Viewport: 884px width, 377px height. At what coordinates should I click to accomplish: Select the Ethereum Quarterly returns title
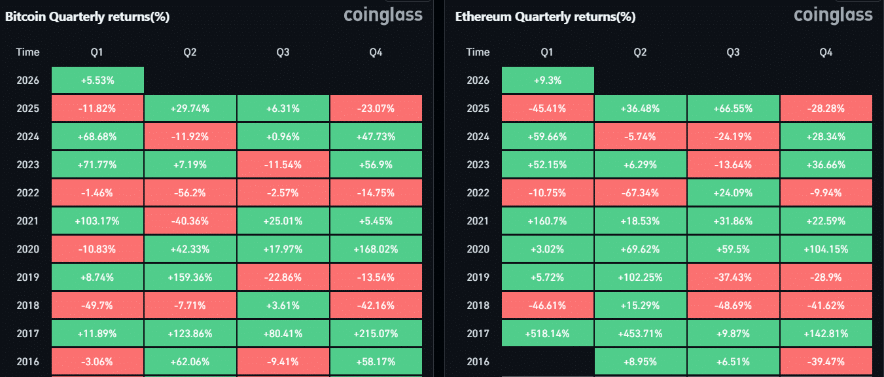545,17
